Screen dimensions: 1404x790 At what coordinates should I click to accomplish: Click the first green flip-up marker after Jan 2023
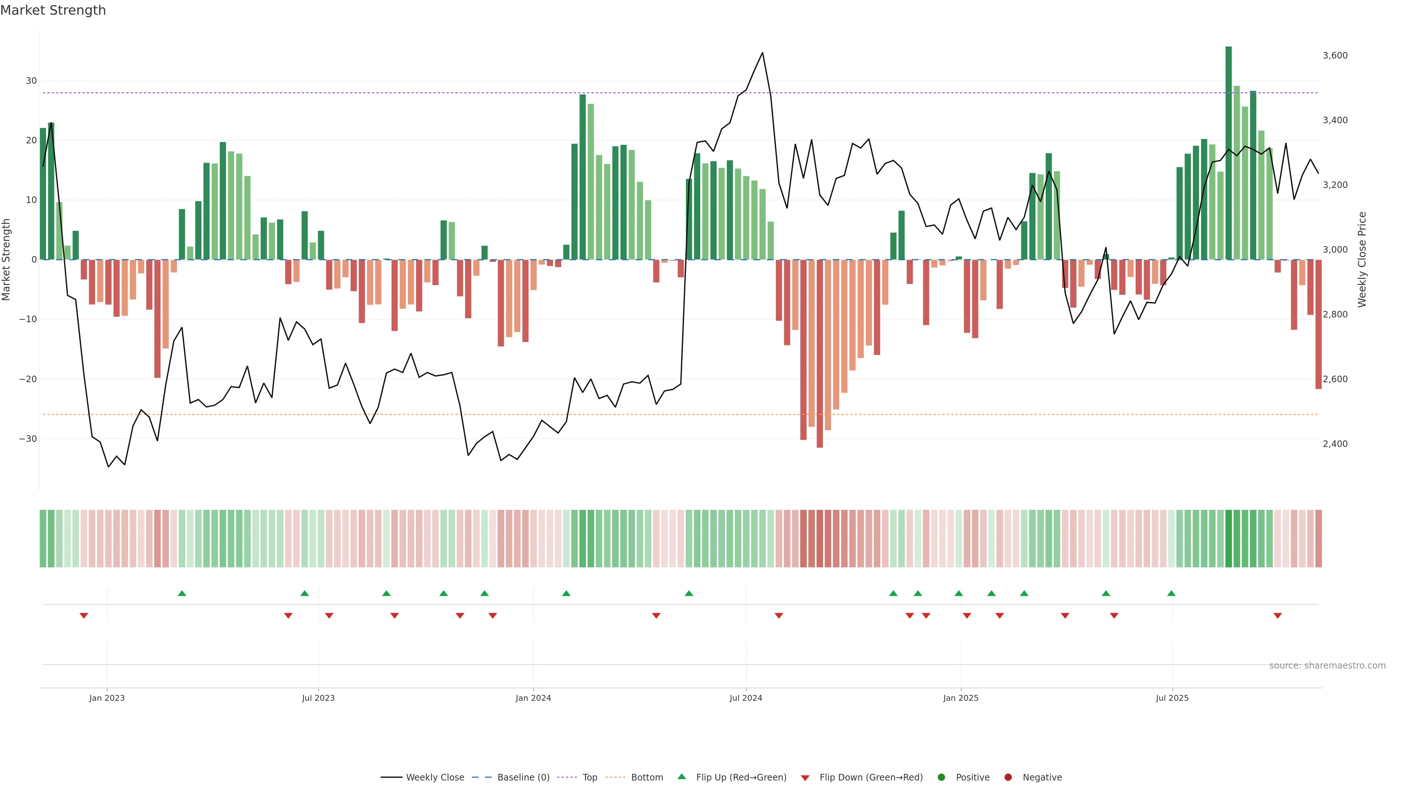pyautogui.click(x=182, y=593)
